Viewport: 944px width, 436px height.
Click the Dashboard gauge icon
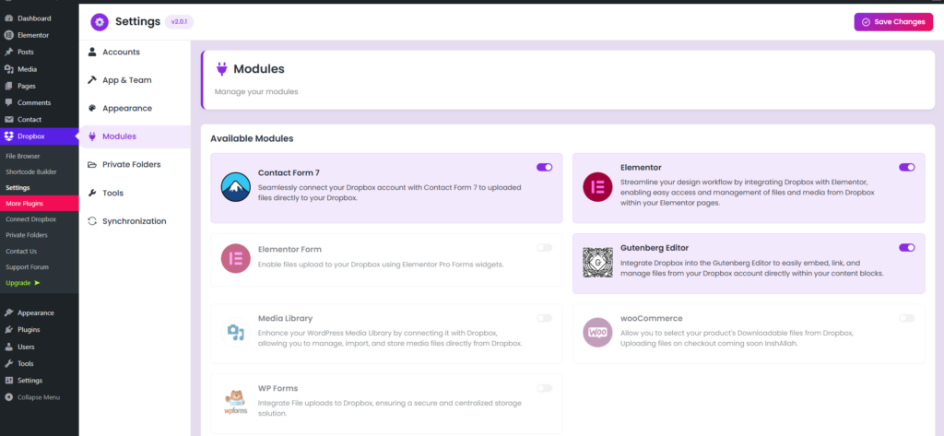point(9,18)
